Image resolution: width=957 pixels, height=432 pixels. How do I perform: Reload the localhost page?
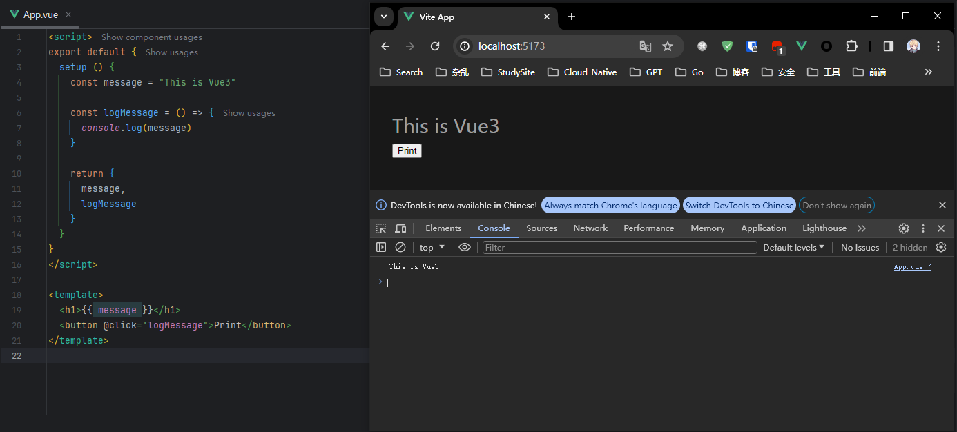(x=435, y=46)
